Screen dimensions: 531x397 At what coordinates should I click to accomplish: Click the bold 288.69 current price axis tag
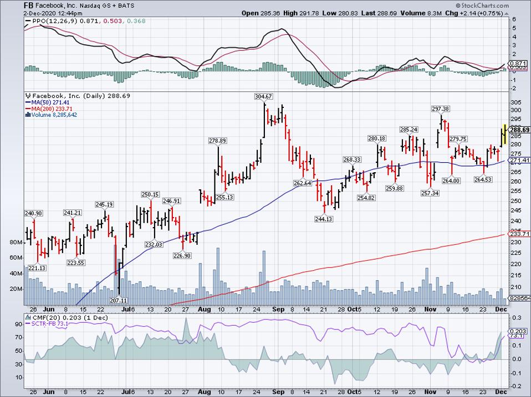pos(520,130)
